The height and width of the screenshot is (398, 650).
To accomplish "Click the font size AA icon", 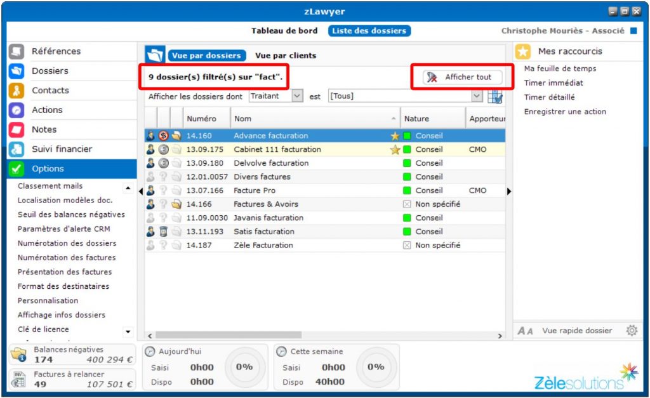I will tap(525, 331).
